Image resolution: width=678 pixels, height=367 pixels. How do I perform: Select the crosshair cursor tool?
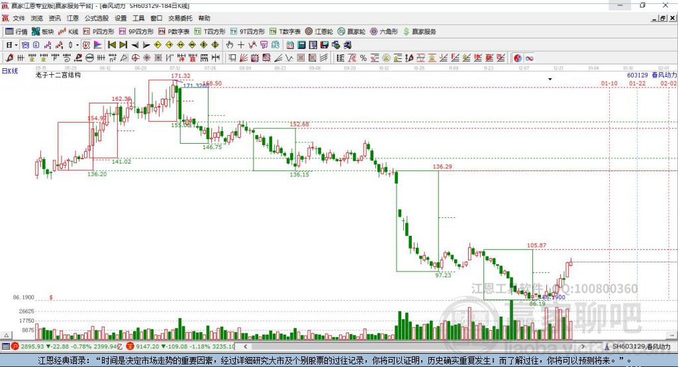pyautogui.click(x=241, y=45)
